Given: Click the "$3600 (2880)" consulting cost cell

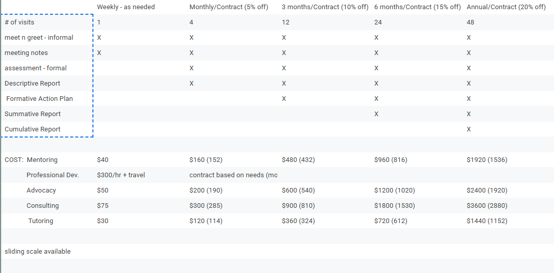Looking at the screenshot, I should [x=487, y=206].
